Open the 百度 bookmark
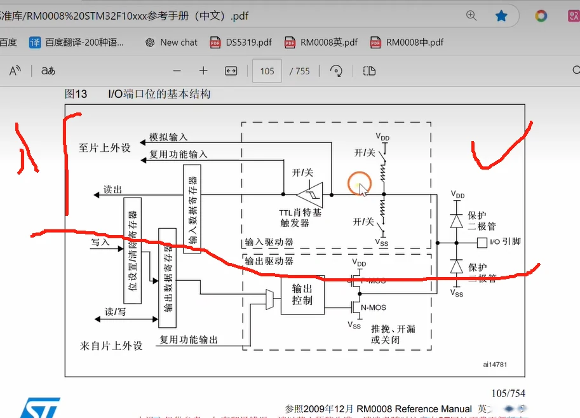580x418 pixels. click(x=8, y=43)
